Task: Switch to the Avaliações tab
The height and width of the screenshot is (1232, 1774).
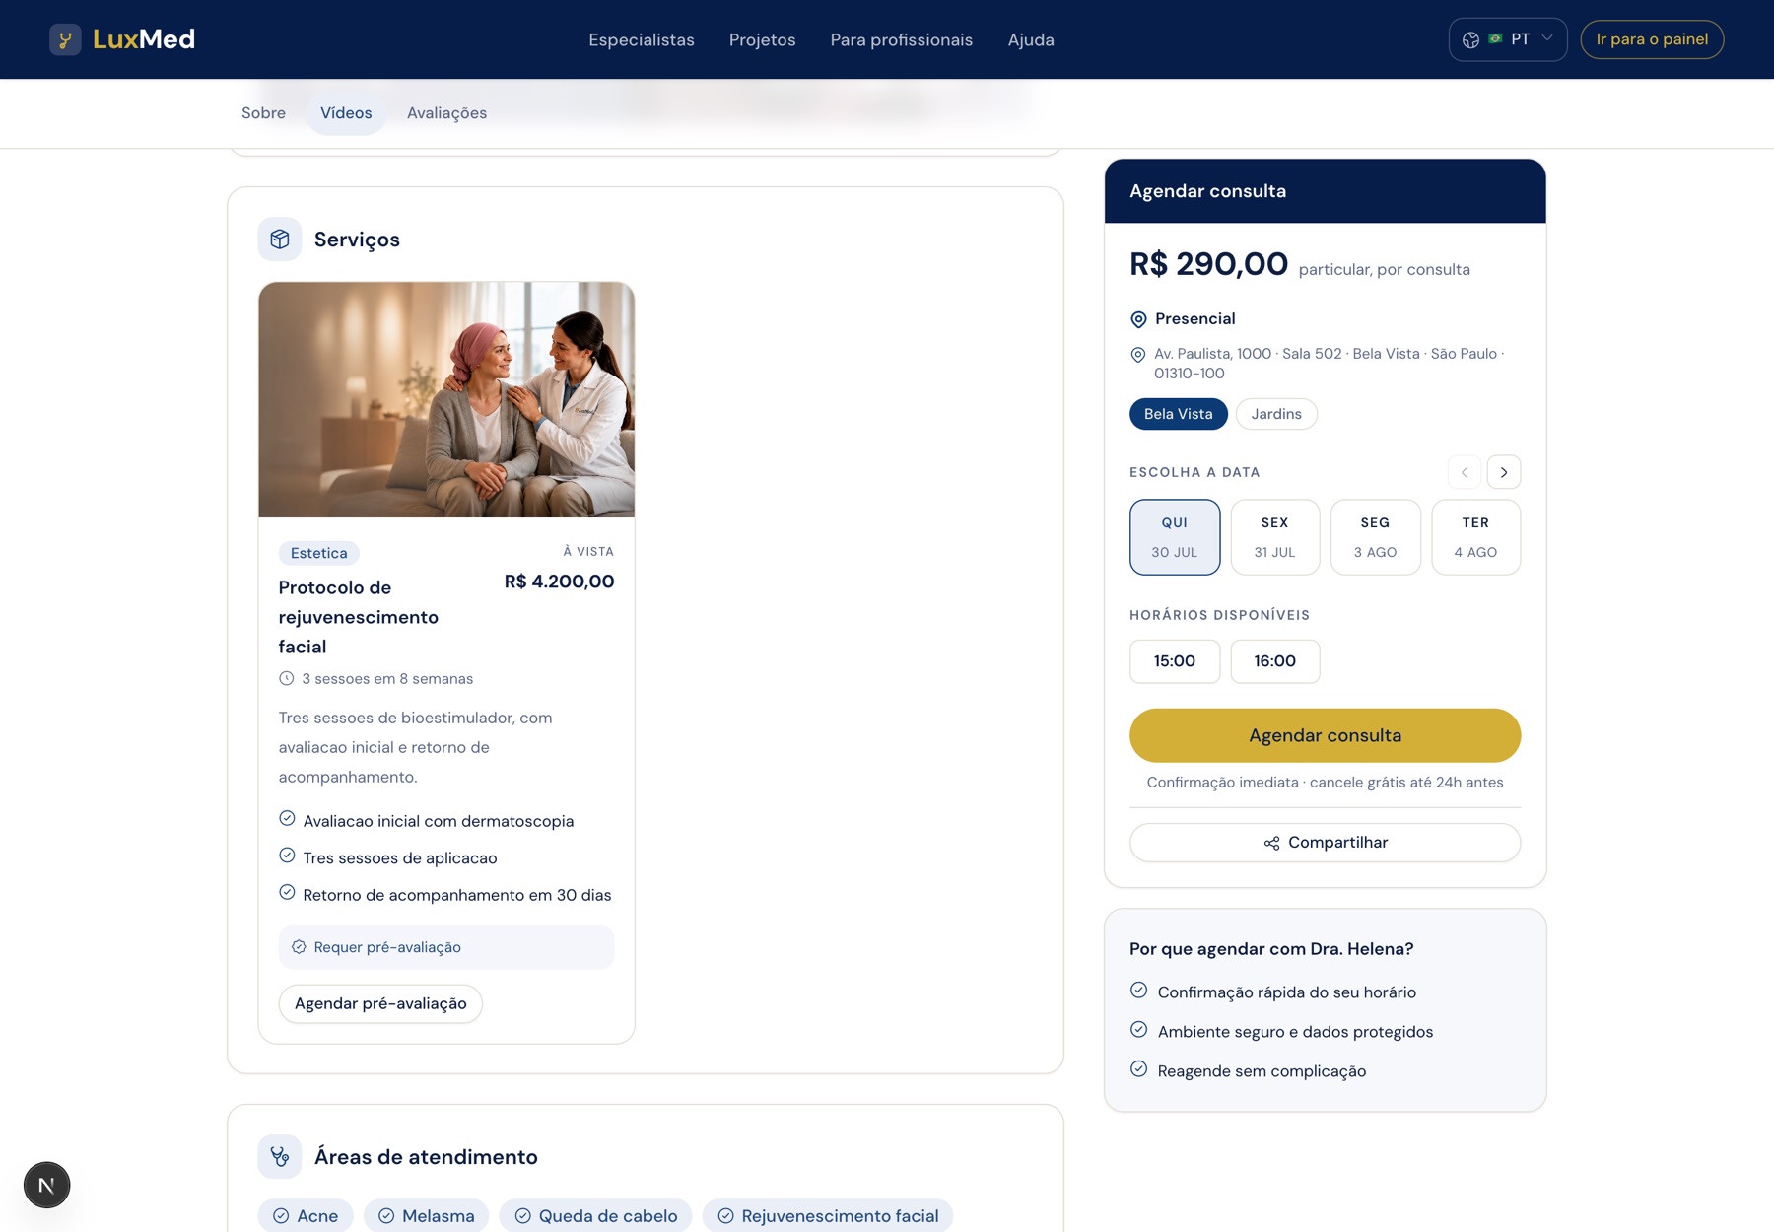Action: tap(446, 113)
